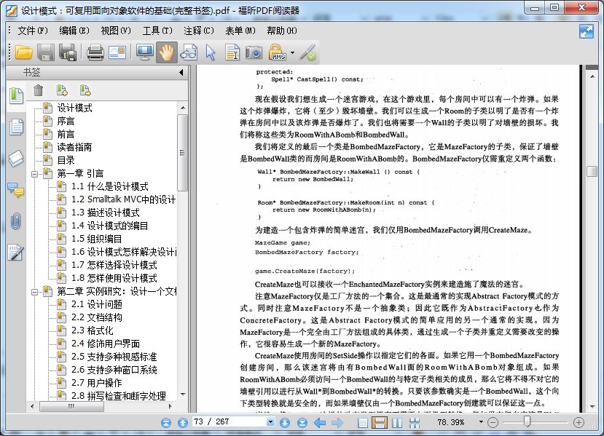The image size is (604, 436).
Task: Open the binoculars search tool
Action: [x=189, y=52]
